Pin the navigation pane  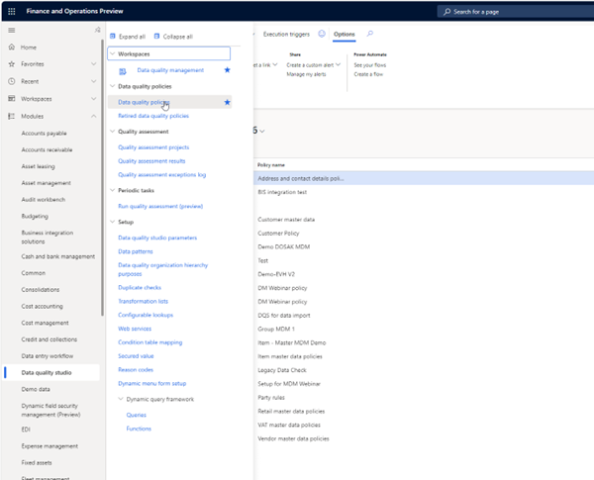coord(97,30)
